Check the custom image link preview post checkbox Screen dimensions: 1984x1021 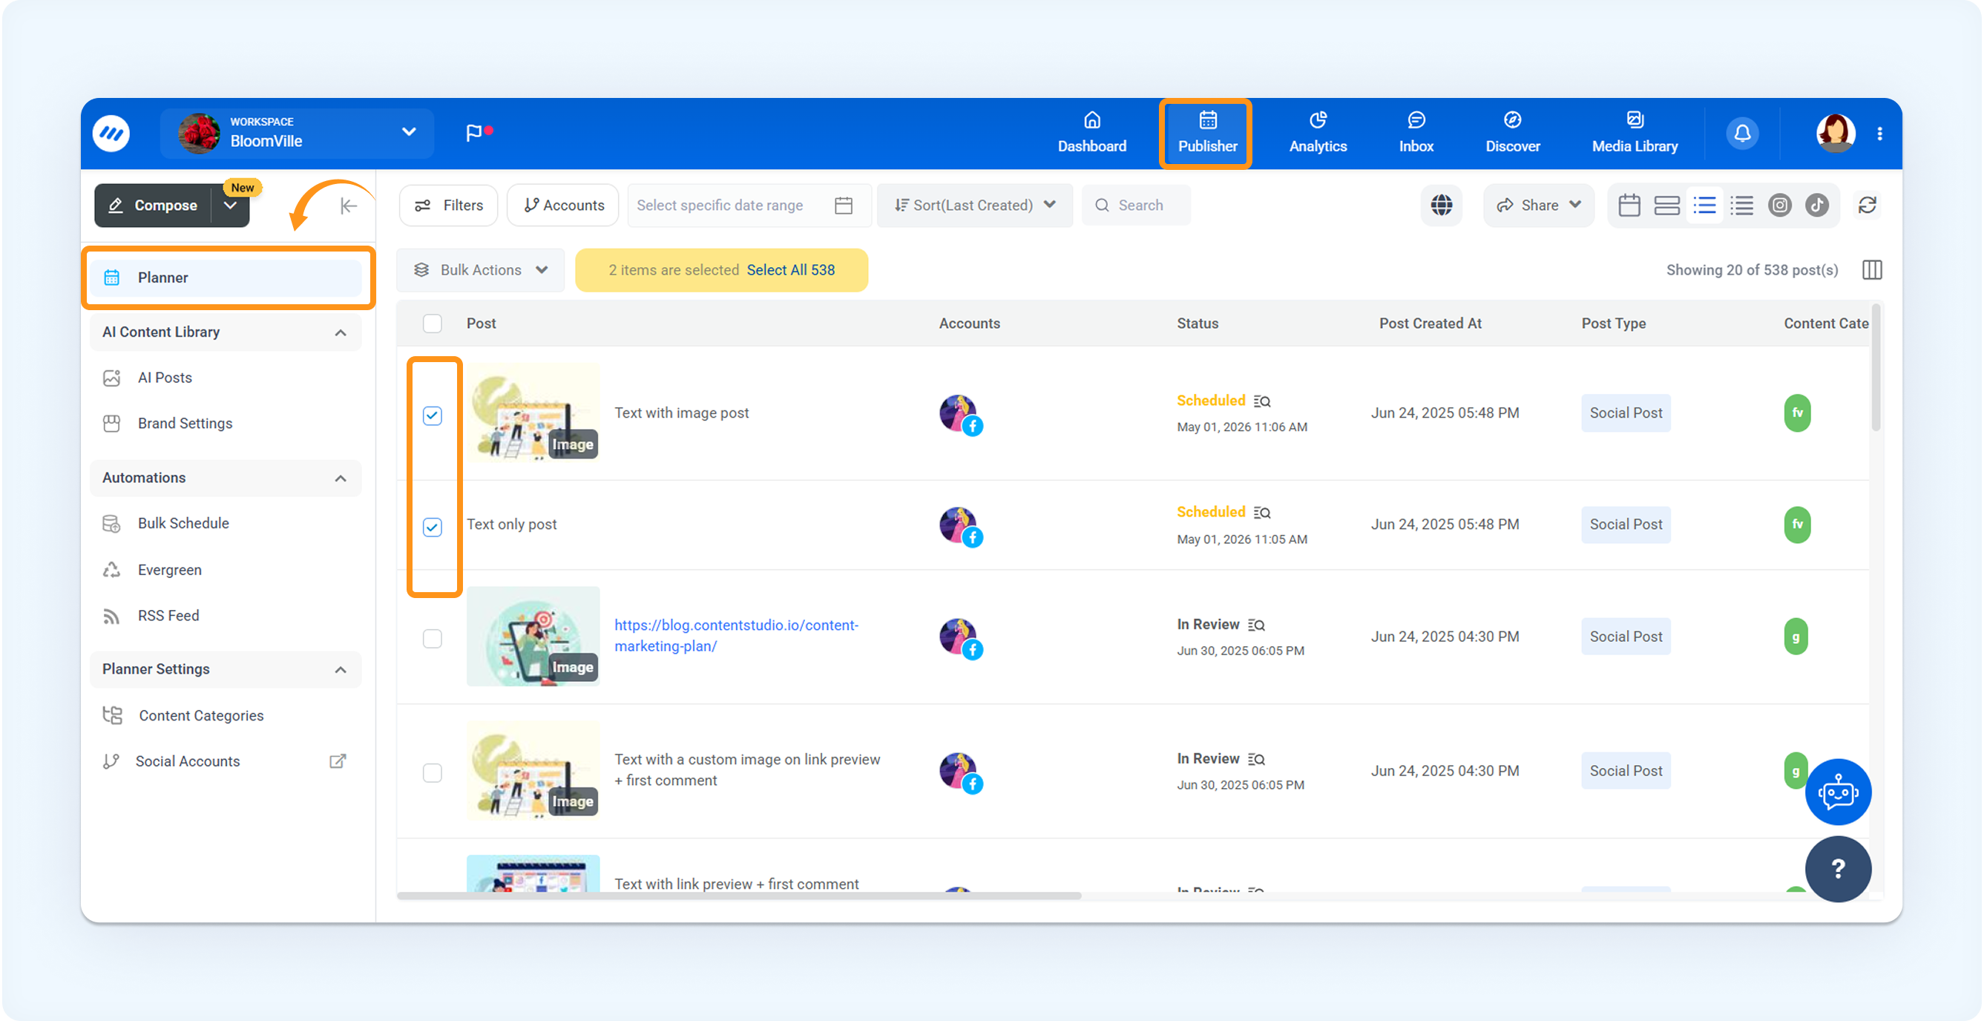[x=432, y=773]
